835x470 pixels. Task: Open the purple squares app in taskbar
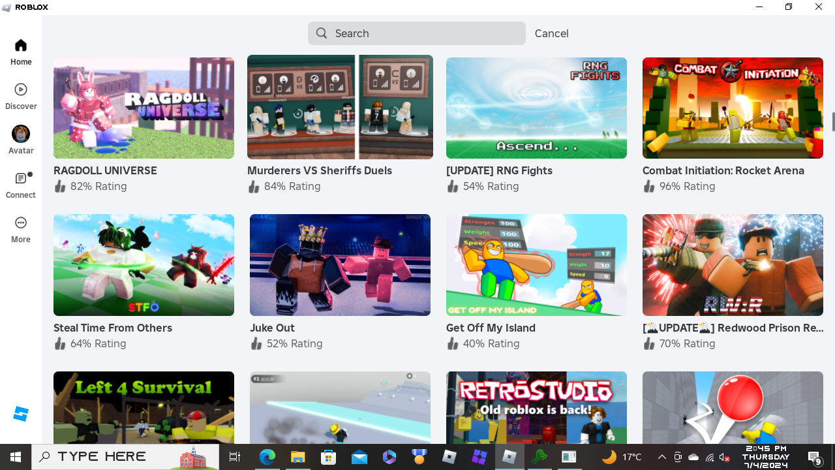[479, 457]
